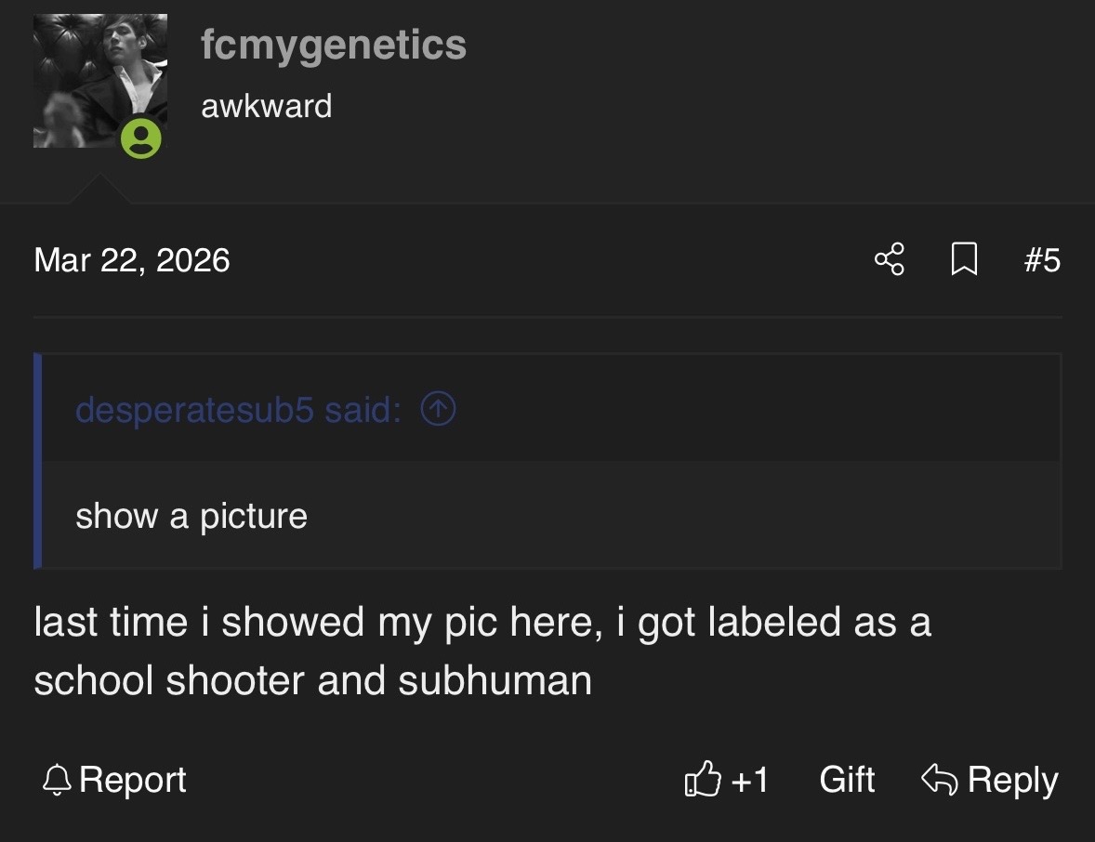Open fcmygenetics avatar picture
This screenshot has width=1095, height=842.
pyautogui.click(x=99, y=80)
